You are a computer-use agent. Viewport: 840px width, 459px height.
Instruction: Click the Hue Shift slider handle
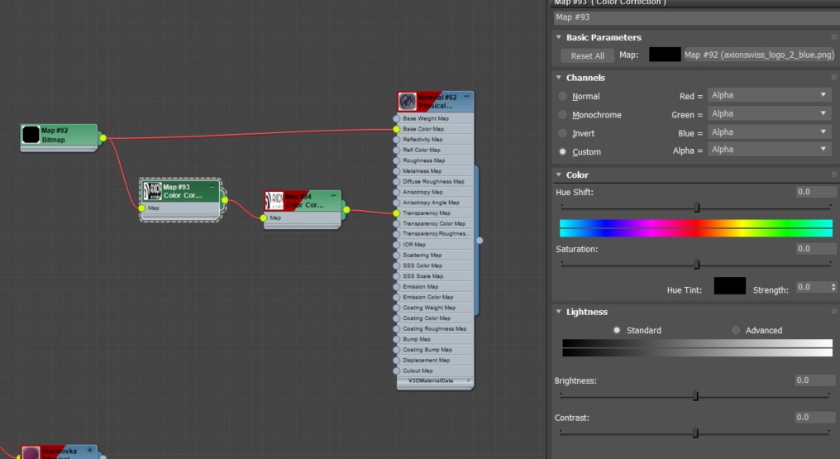pos(697,207)
